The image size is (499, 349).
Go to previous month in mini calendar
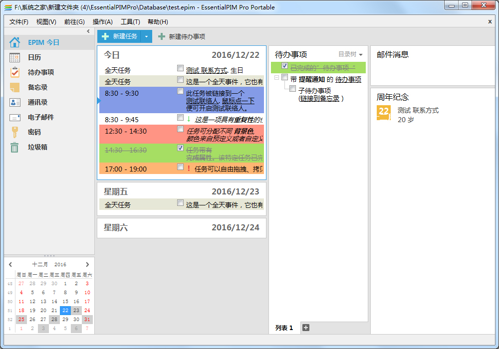[10, 264]
